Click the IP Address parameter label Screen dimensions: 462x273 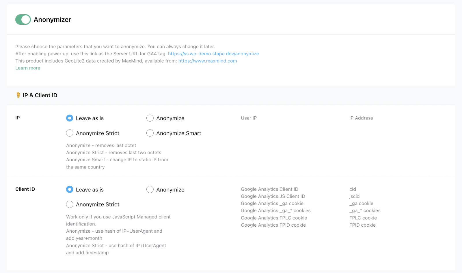(361, 118)
